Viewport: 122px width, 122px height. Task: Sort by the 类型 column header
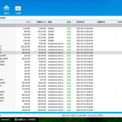[x=56, y=22]
